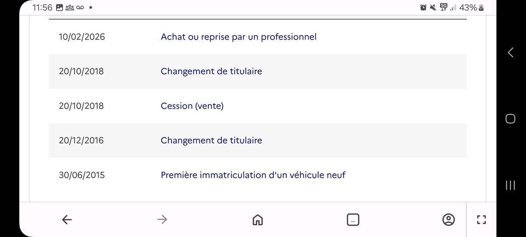This screenshot has width=526, height=237.
Task: Tap the 11:56 clock
Action: pos(42,8)
